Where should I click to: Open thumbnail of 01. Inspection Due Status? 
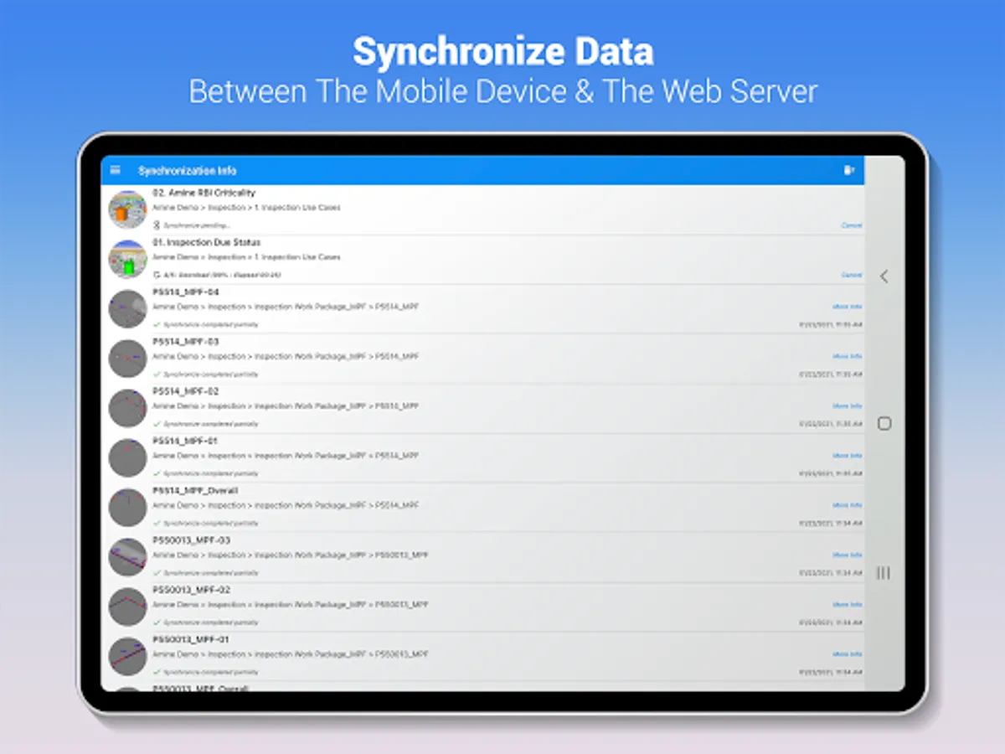[x=128, y=259]
